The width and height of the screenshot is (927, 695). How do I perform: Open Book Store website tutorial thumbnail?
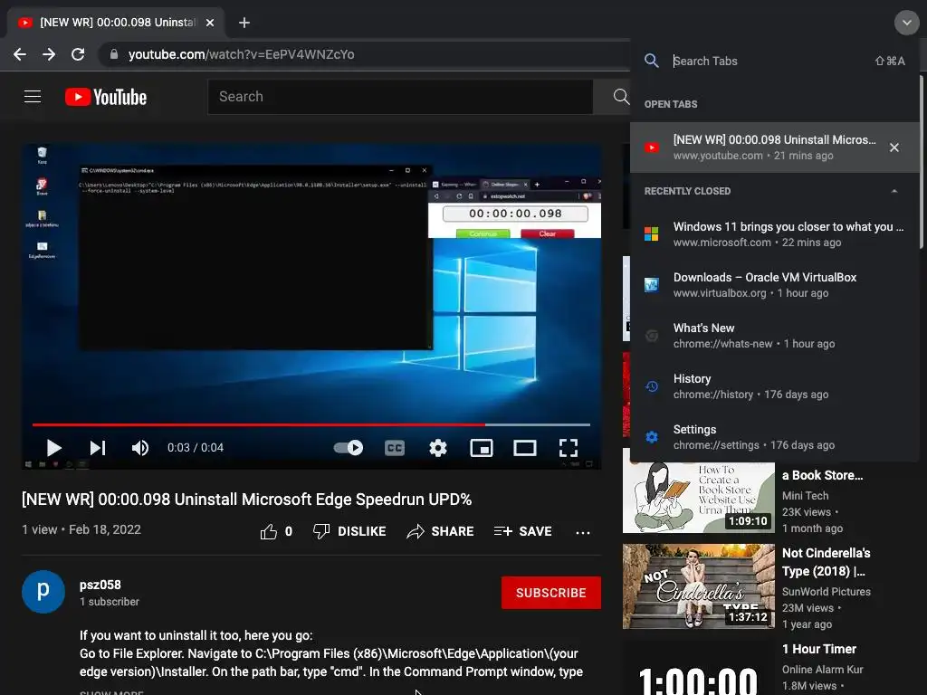[x=699, y=497]
